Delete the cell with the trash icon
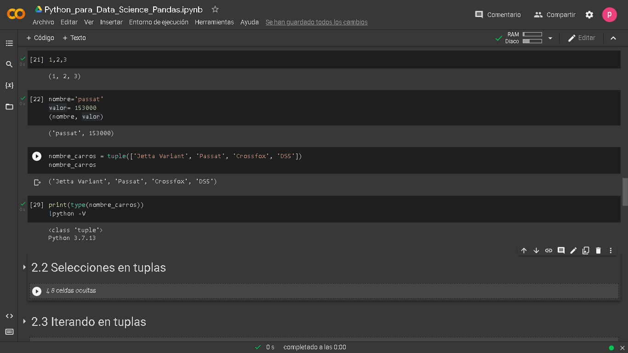The height and width of the screenshot is (353, 628). click(x=598, y=251)
